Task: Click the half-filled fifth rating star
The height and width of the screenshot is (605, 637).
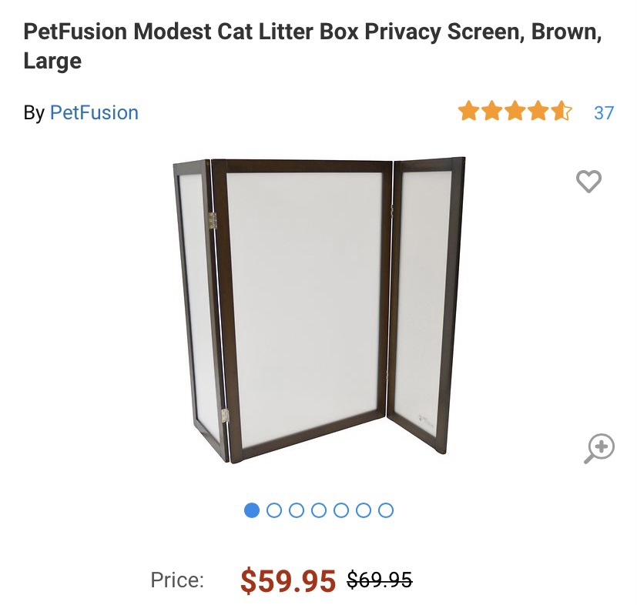Action: [562, 112]
